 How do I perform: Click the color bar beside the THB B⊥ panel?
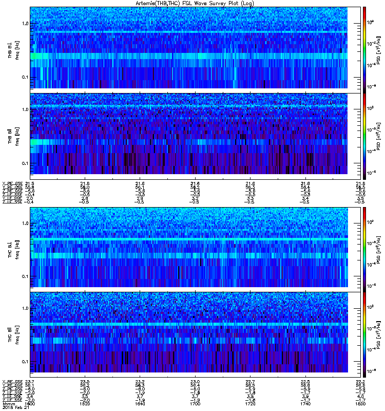364,50
